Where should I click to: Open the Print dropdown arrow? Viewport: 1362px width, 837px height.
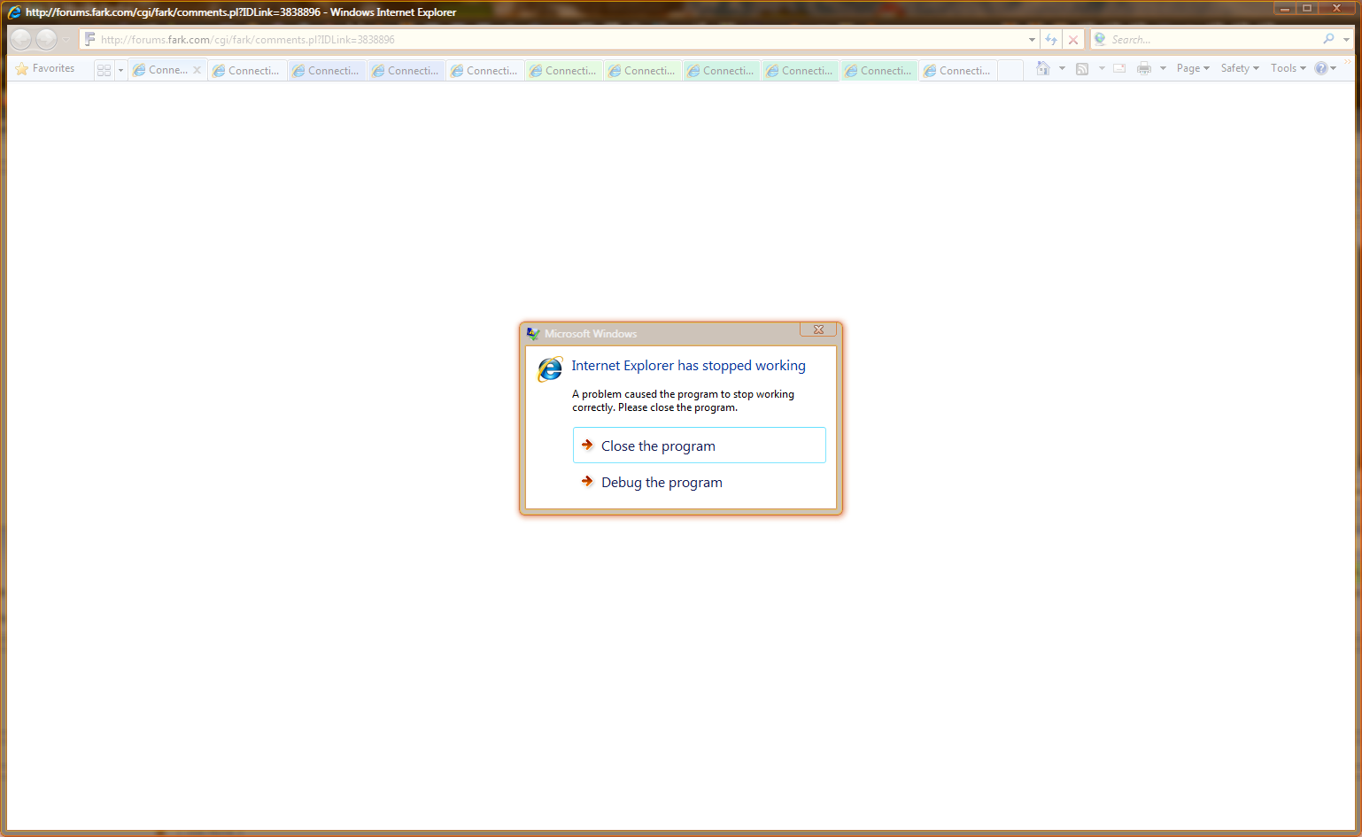pos(1163,68)
